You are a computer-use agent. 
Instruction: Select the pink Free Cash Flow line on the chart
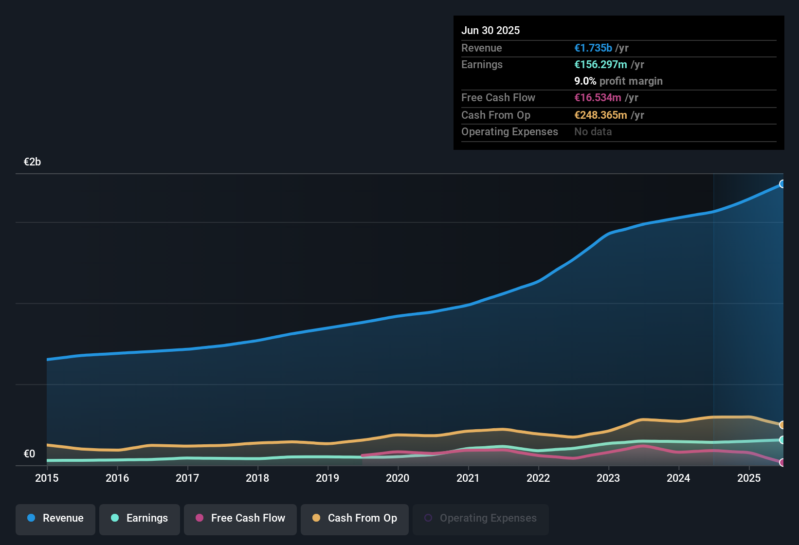click(643, 445)
